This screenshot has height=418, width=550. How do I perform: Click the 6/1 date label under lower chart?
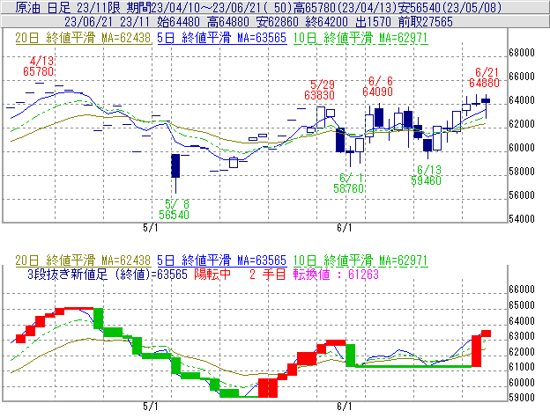click(345, 407)
